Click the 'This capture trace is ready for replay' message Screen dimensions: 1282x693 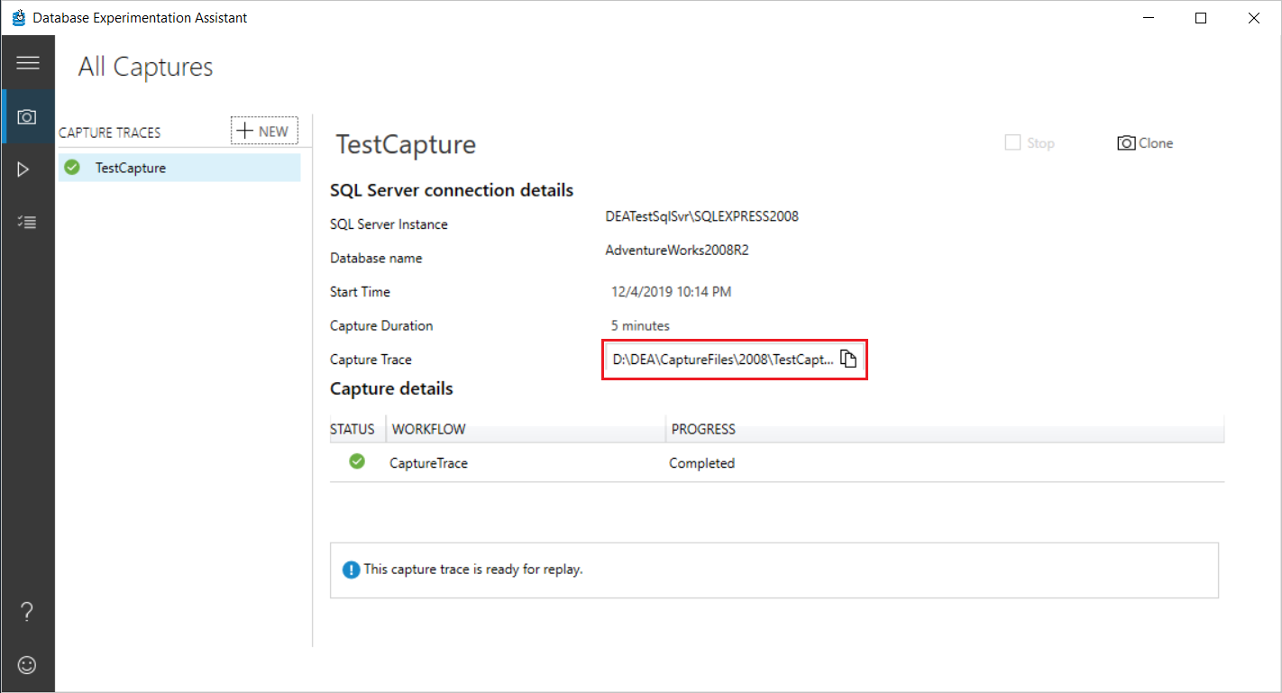(473, 570)
